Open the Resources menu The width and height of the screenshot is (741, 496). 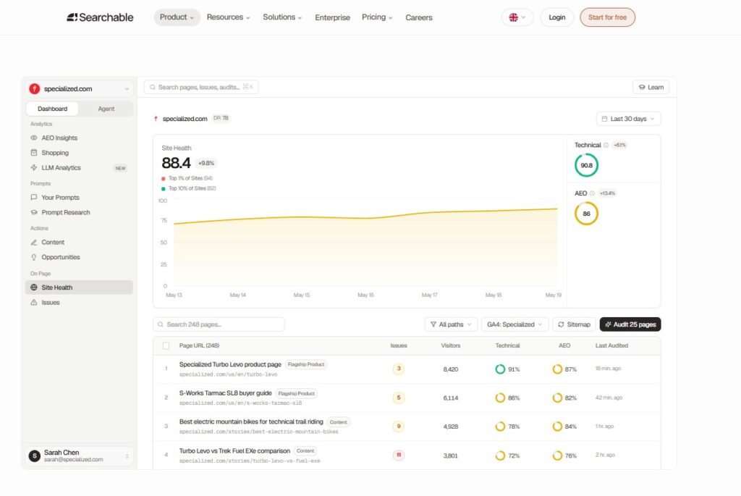pyautogui.click(x=228, y=17)
